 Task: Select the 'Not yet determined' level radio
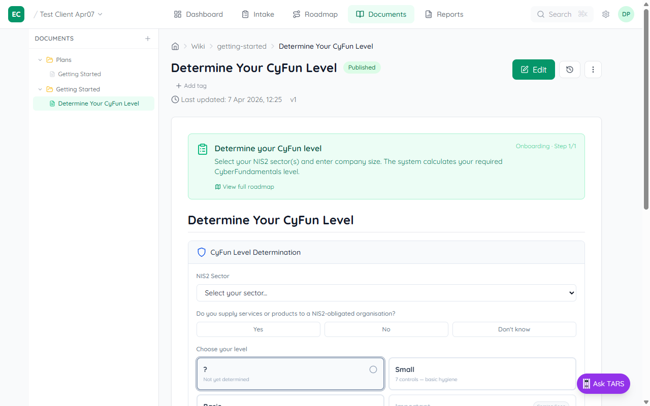click(373, 369)
